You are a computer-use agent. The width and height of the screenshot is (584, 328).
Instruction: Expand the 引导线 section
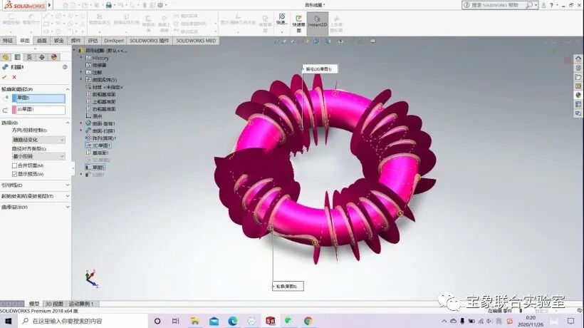pos(68,185)
